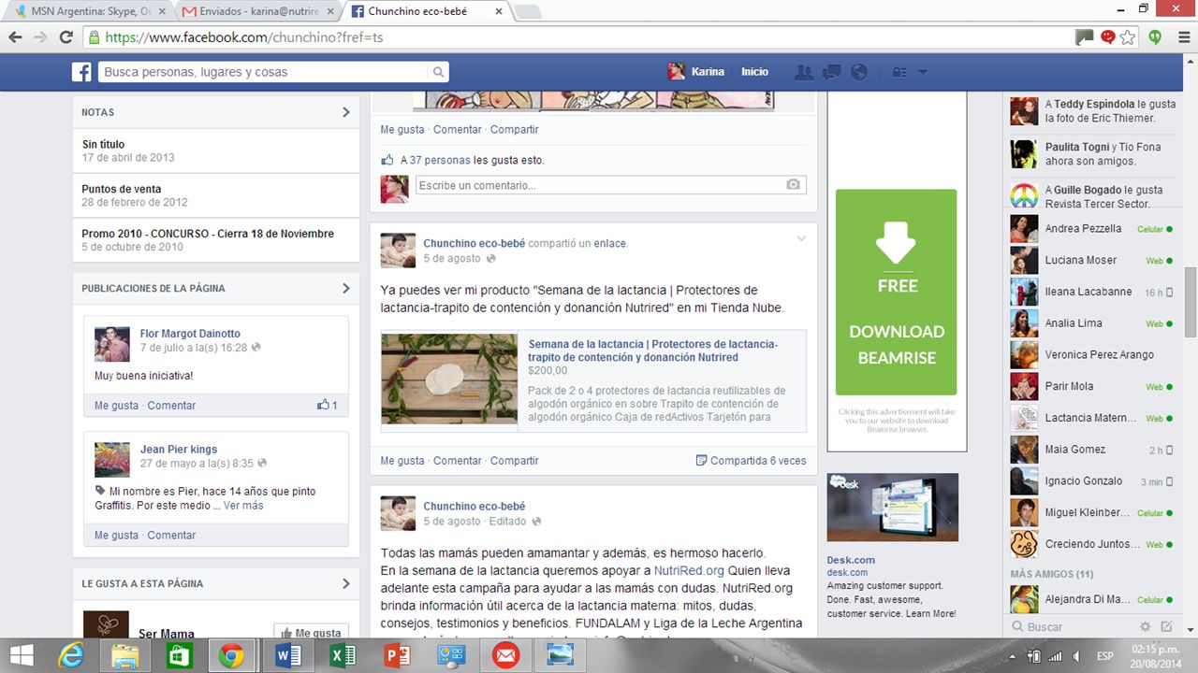This screenshot has width=1198, height=673.
Task: Open Internet Explorer from taskbar
Action: 71,656
